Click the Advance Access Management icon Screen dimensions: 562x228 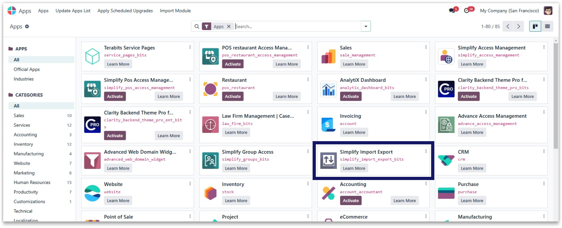point(446,125)
